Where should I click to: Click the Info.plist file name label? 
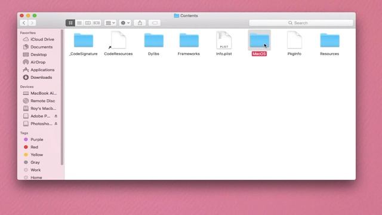pyautogui.click(x=224, y=54)
